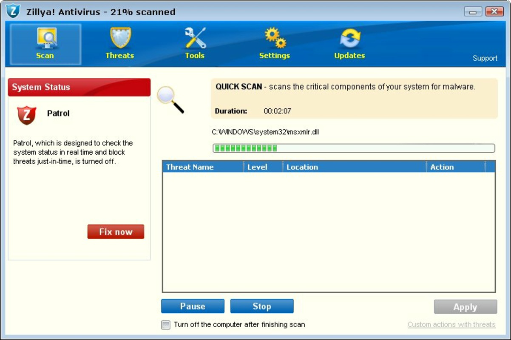
Task: Sort by Level column header
Action: click(x=263, y=167)
